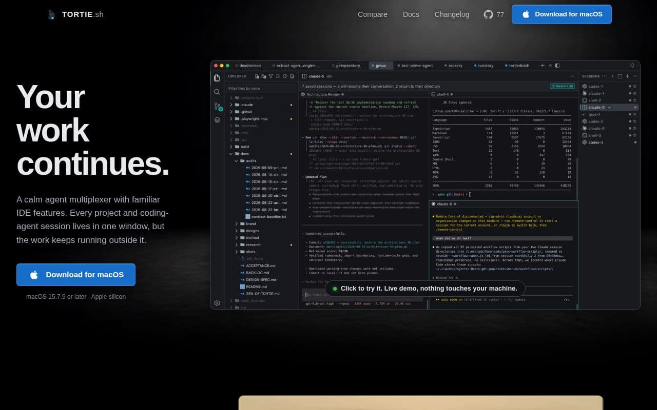Click the New File icon in Explorer header
The width and height of the screenshot is (657, 410).
(x=257, y=76)
